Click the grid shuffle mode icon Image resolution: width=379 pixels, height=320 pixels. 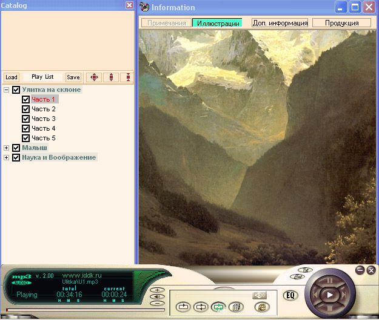pos(236,307)
